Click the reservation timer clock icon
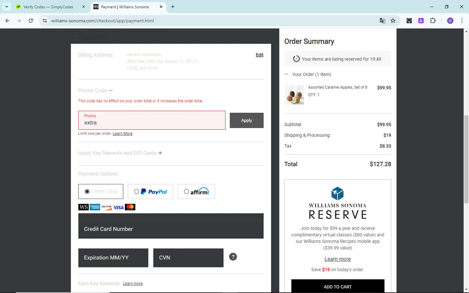Image resolution: width=469 pixels, height=293 pixels. pyautogui.click(x=296, y=59)
